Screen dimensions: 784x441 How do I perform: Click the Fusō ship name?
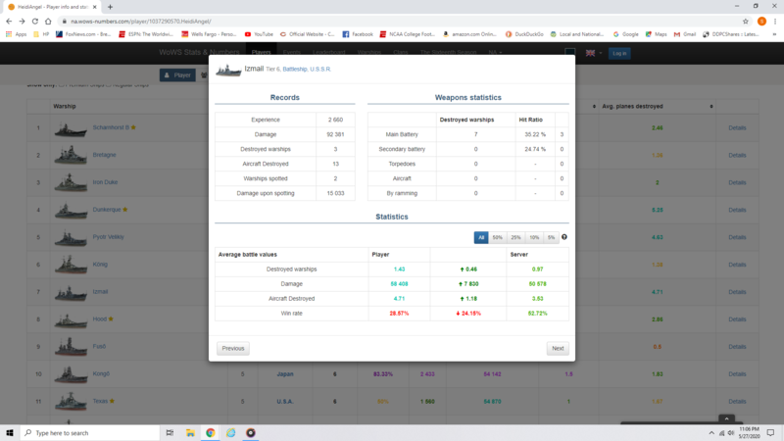coord(99,347)
